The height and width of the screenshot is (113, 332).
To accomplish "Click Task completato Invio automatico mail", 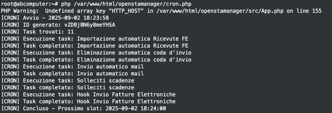I will click(x=73, y=74).
